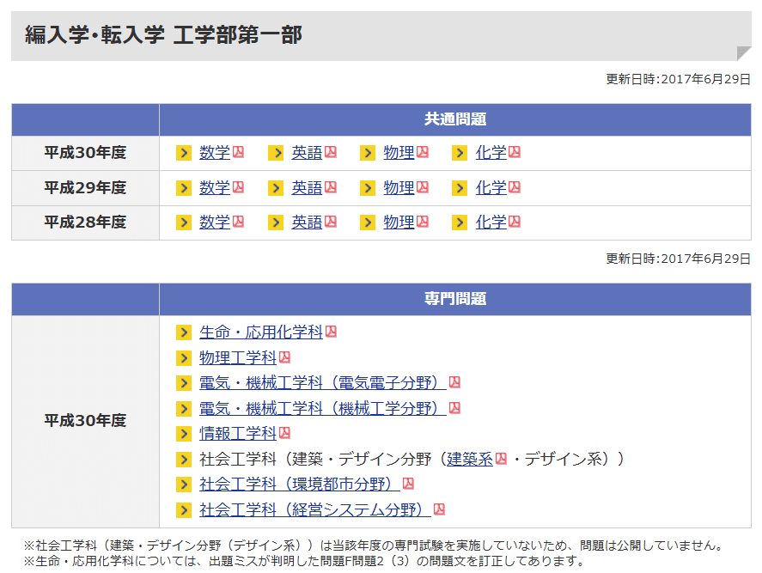Viewport: 762px width, 573px height.
Task: Click yellow arrow before 平成29年度 物理
Action: (x=368, y=188)
